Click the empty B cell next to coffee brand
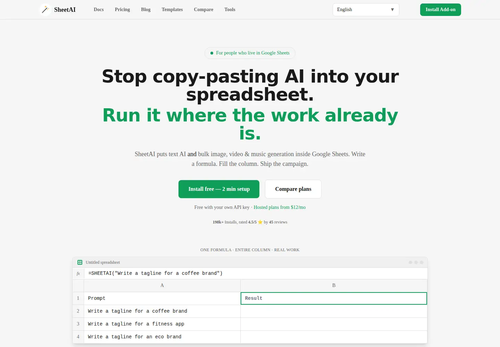 334,311
